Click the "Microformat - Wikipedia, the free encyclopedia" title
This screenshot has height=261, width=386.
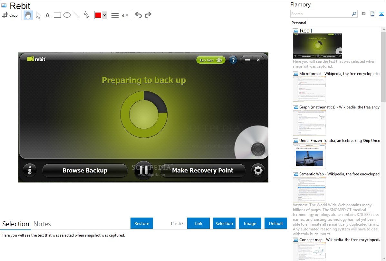339,74
